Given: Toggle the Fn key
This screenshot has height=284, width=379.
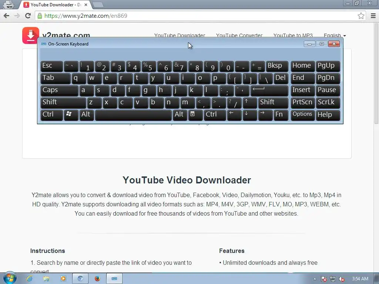Looking at the screenshot, I should 281,115.
